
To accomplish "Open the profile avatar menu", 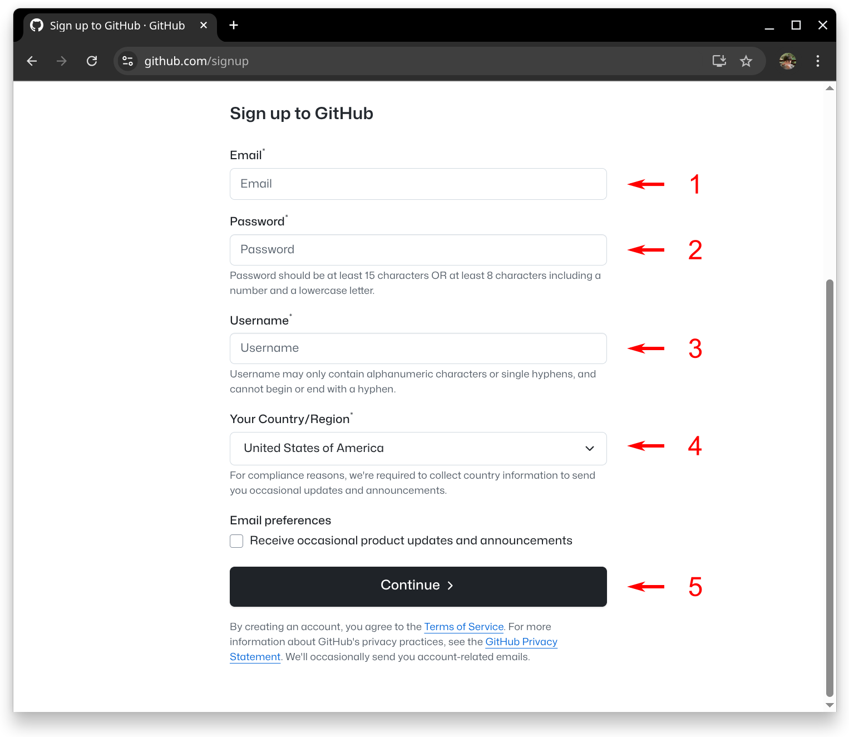I will [788, 61].
